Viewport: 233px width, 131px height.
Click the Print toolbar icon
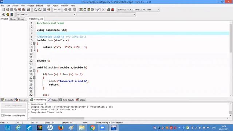point(28,10)
